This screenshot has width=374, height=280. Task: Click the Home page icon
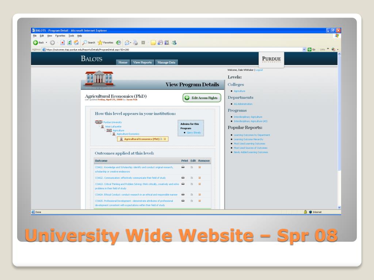coord(76,43)
